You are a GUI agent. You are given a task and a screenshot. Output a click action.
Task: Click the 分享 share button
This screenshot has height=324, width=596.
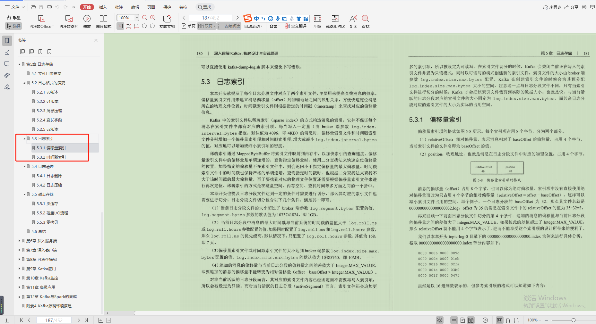(571, 7)
